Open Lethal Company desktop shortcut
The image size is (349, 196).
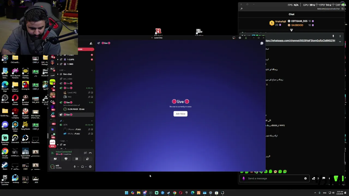pos(15,113)
